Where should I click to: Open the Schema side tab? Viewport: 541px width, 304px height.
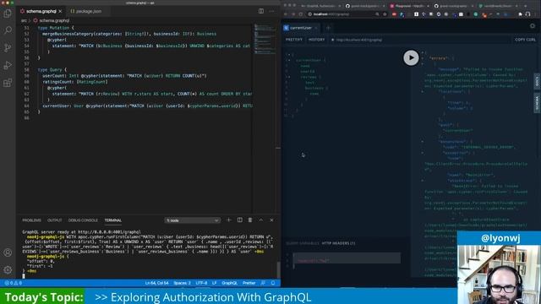tap(537, 103)
